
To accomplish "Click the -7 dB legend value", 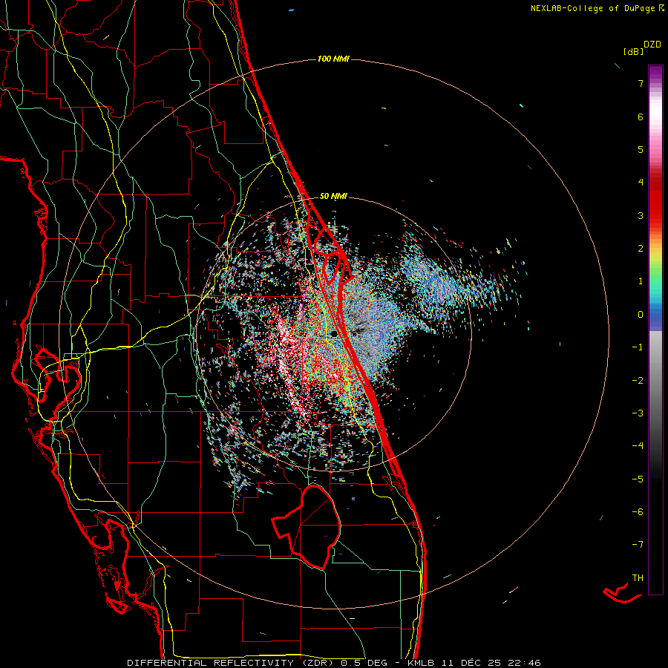I will [x=638, y=545].
